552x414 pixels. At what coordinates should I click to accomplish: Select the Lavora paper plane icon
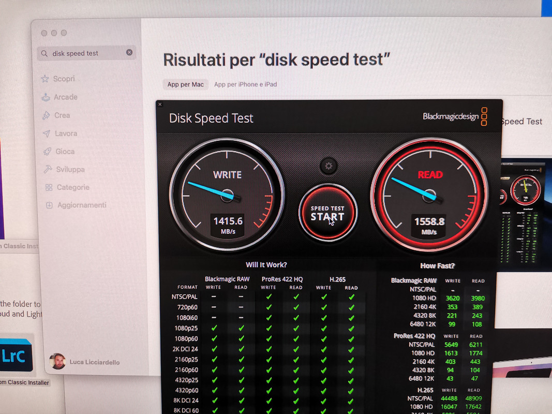point(47,134)
